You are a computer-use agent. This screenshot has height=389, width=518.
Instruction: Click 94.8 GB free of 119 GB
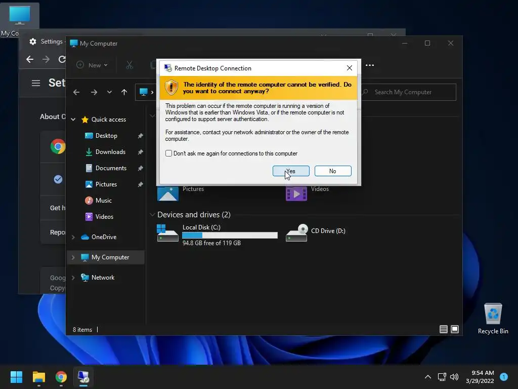pos(211,243)
